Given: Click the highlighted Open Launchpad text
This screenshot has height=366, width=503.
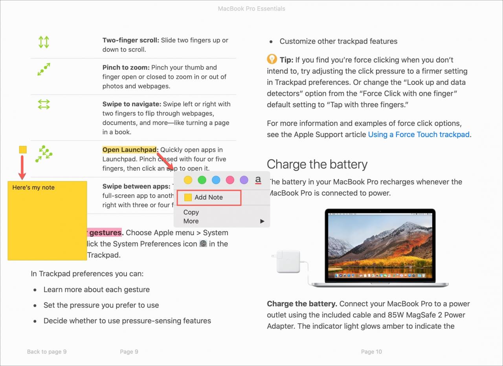Looking at the screenshot, I should pyautogui.click(x=130, y=150).
